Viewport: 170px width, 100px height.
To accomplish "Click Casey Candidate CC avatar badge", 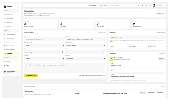I will (111, 59).
